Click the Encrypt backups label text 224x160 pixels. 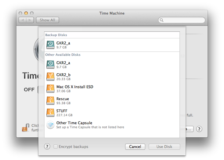pos(73,147)
